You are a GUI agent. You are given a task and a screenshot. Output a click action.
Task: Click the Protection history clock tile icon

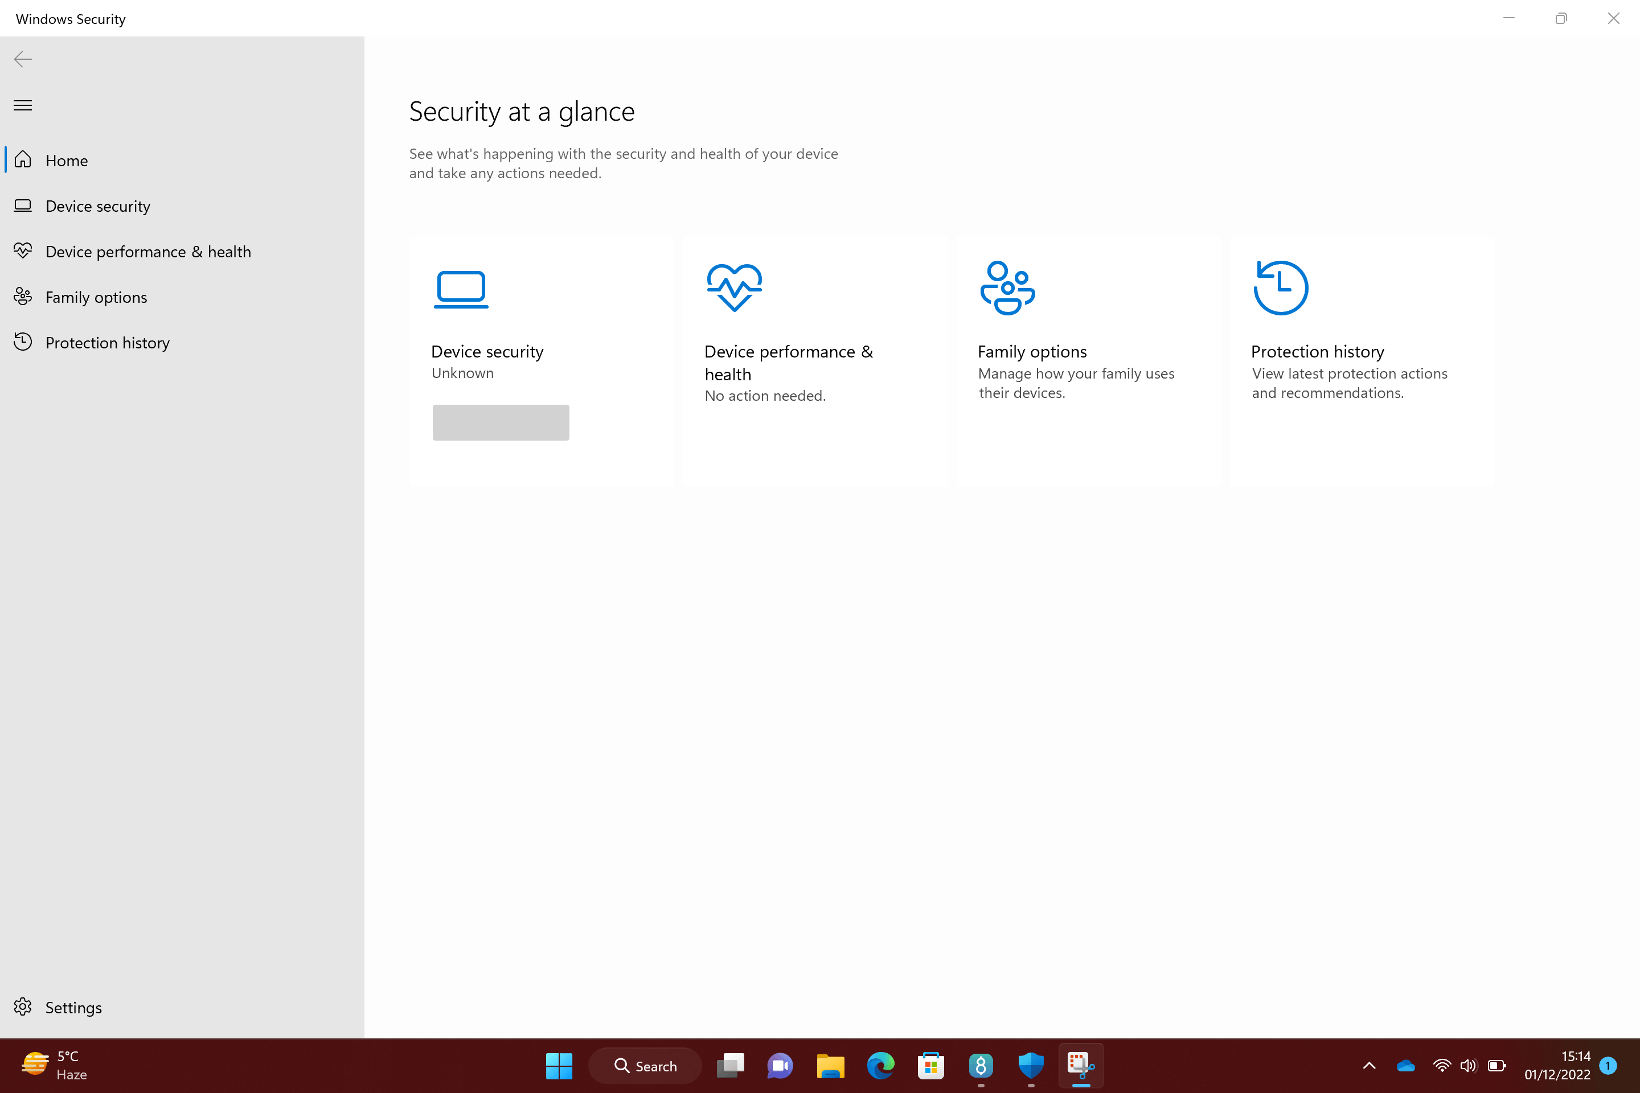(1281, 288)
